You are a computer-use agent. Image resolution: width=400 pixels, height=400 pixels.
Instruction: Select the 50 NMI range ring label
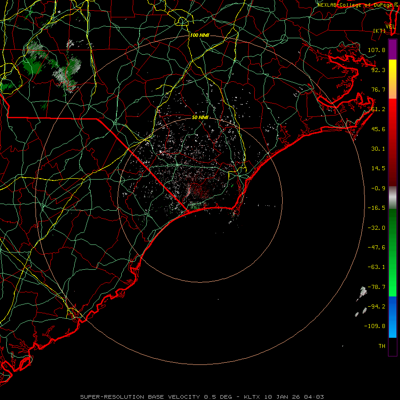pos(200,117)
